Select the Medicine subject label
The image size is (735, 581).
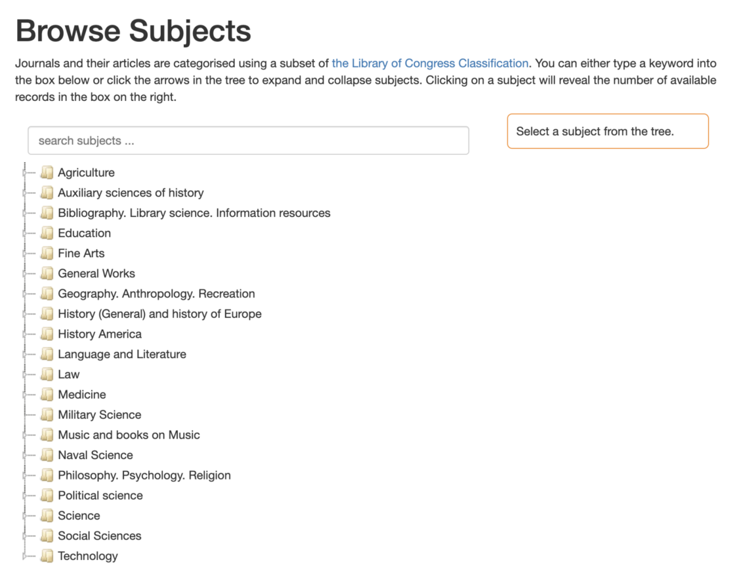click(x=82, y=394)
